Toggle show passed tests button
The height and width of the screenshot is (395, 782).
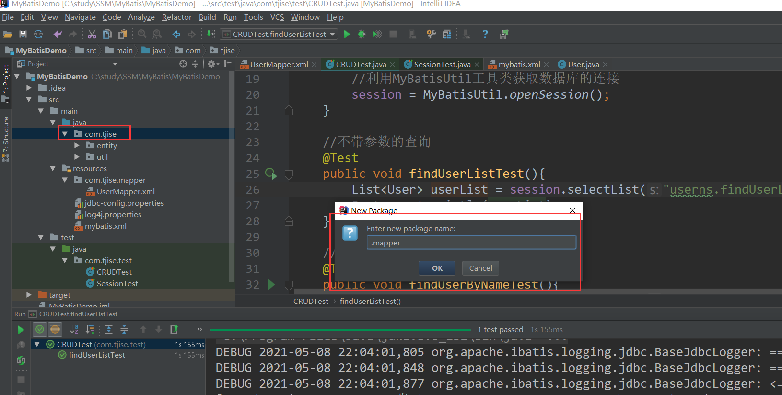click(x=40, y=329)
